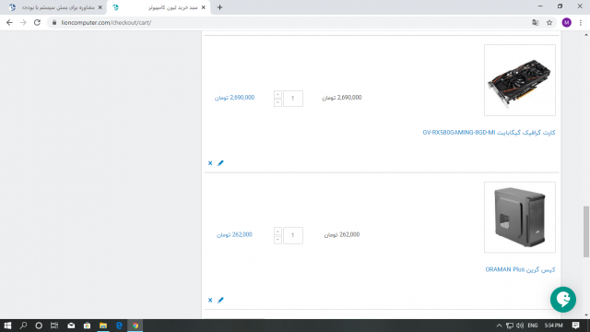The width and height of the screenshot is (590, 332).
Task: Go forward in browser history
Action: coord(23,22)
